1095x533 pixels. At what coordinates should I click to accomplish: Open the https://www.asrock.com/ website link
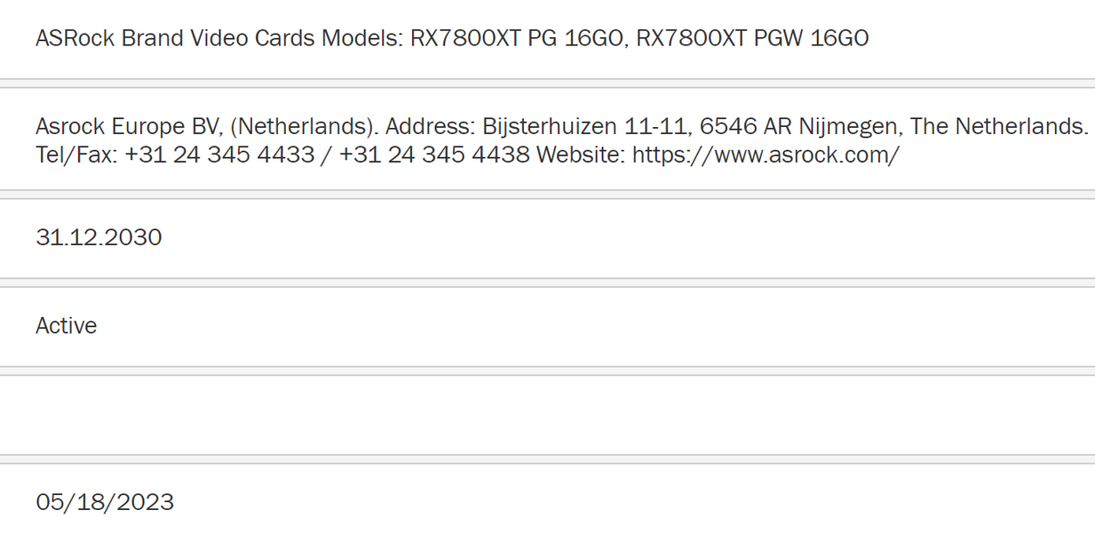[766, 155]
